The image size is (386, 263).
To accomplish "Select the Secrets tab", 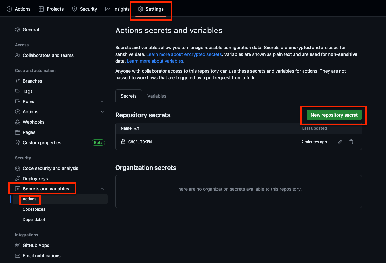I will (x=128, y=96).
